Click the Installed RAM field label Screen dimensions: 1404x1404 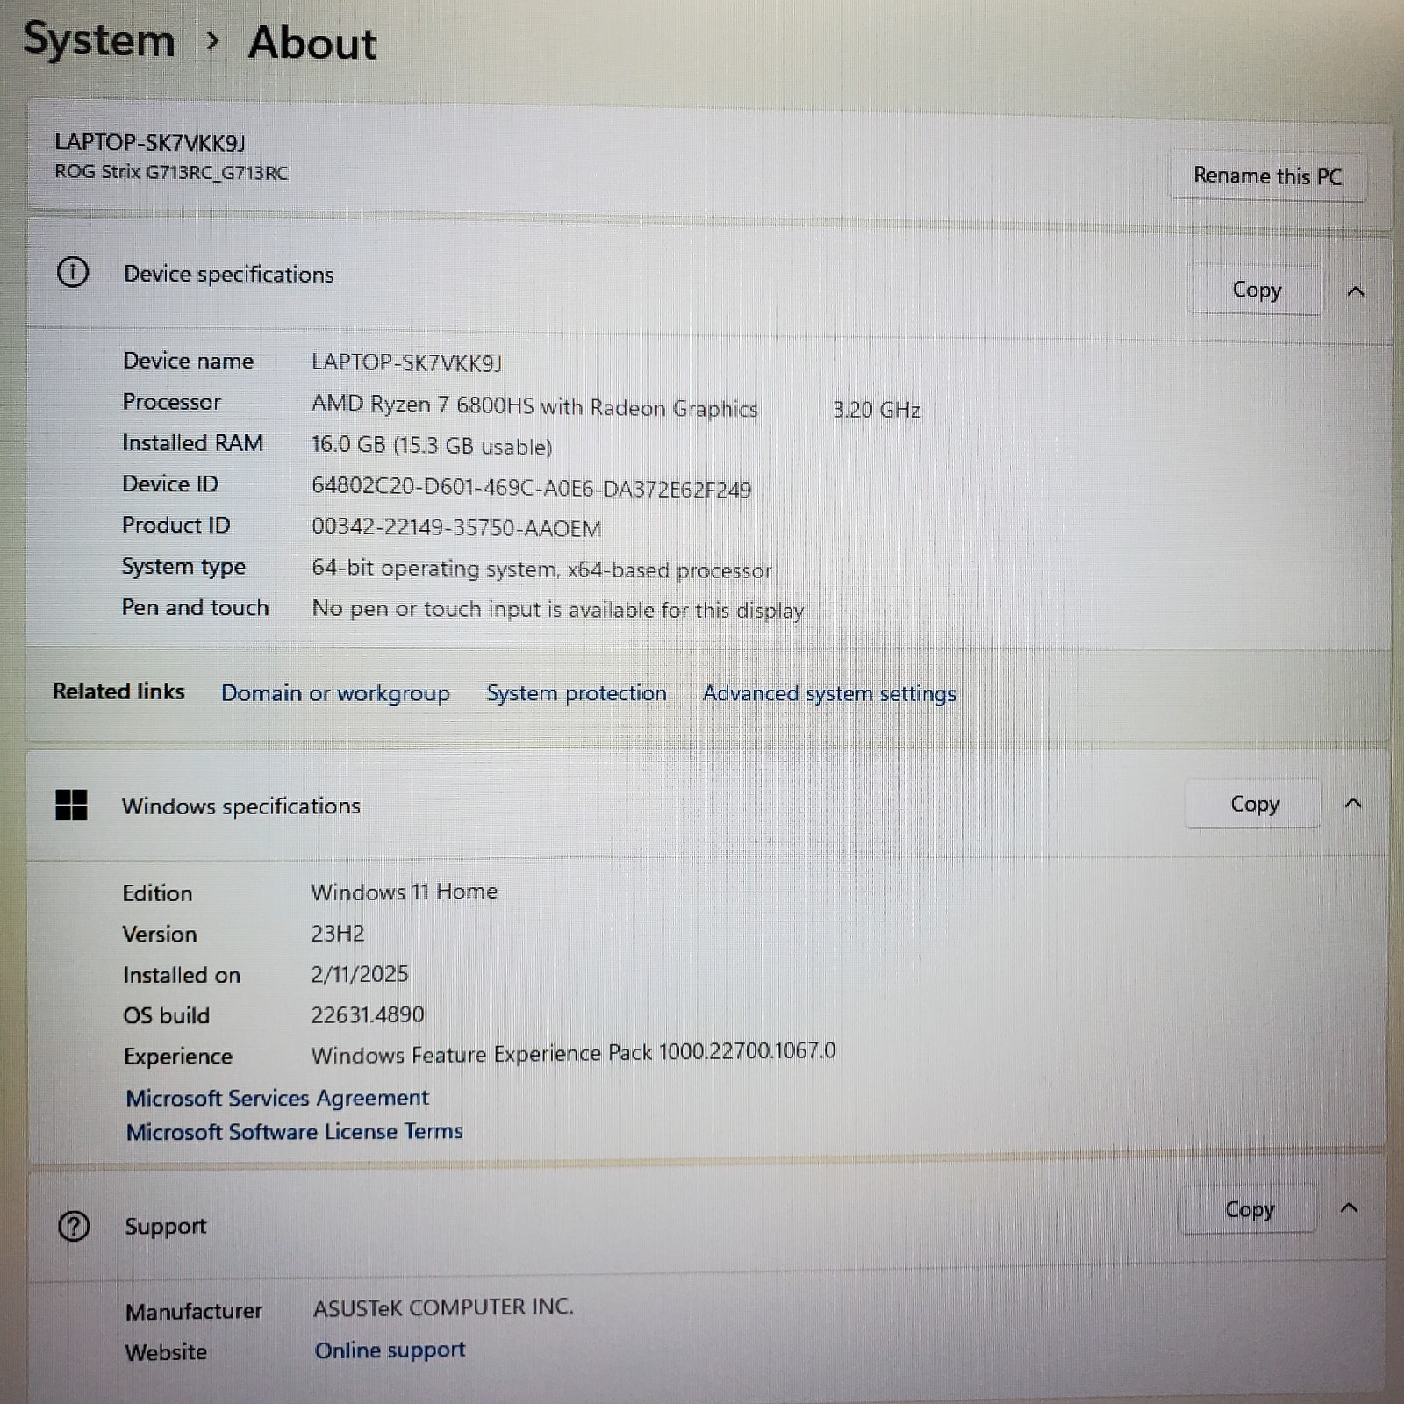pos(192,443)
